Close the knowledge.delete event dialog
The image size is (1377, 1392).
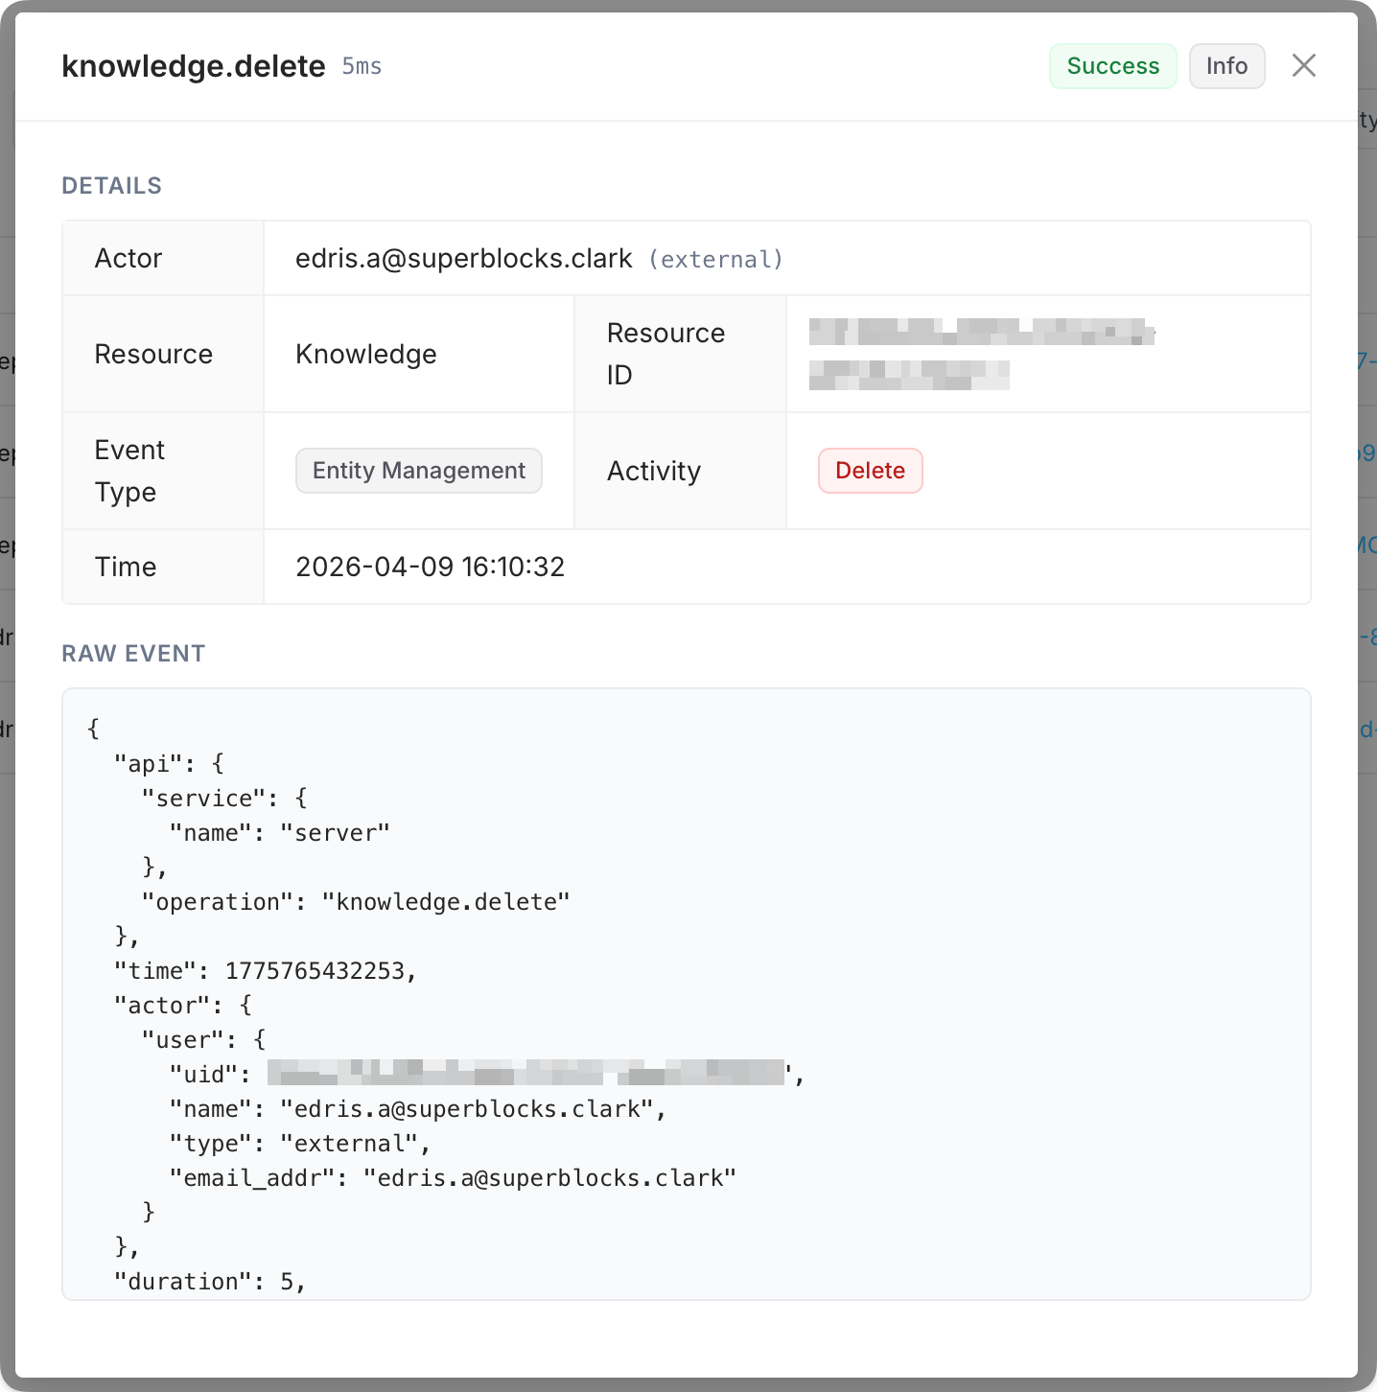[1303, 65]
